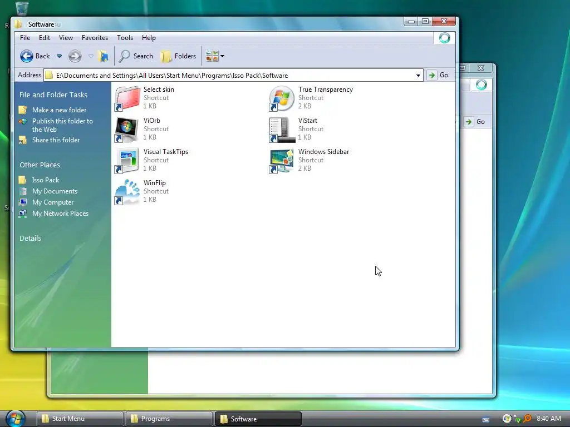
Task: Open the Select skin shortcut icon
Action: coord(127,98)
